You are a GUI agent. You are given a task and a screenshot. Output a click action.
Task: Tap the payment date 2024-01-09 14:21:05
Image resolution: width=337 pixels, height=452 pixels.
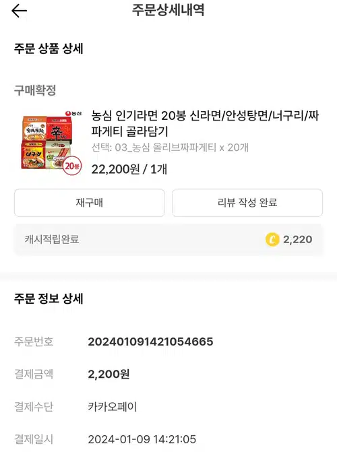(x=142, y=439)
